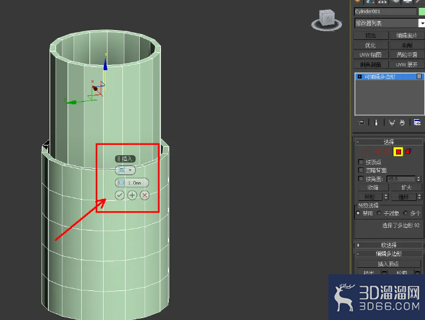Select the Vertex sub-object level icon
The height and width of the screenshot is (320, 425).
[367, 152]
